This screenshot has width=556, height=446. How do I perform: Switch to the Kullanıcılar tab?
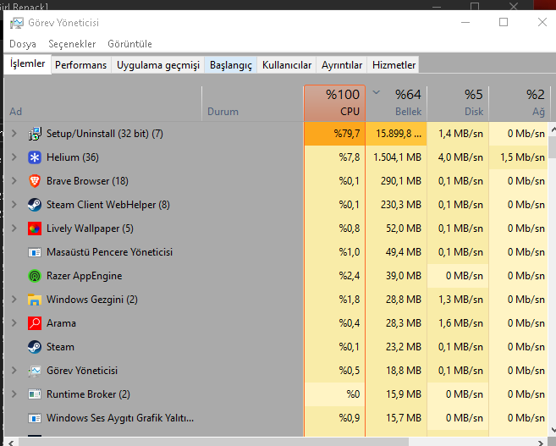tap(287, 65)
